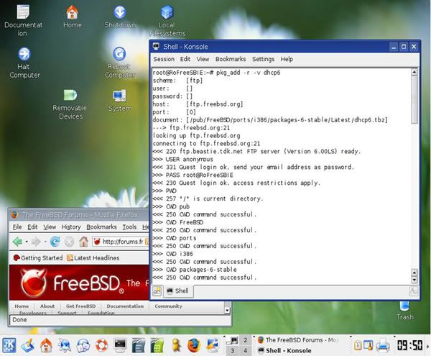This screenshot has height=356, width=431.
Task: Click Firefox Forward arrow button
Action: pos(36,242)
